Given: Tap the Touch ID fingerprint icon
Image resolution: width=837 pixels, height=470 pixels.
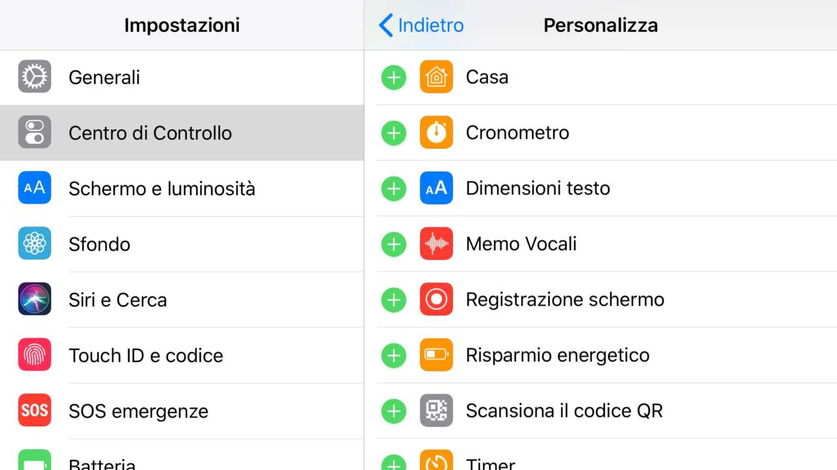Looking at the screenshot, I should click(35, 355).
